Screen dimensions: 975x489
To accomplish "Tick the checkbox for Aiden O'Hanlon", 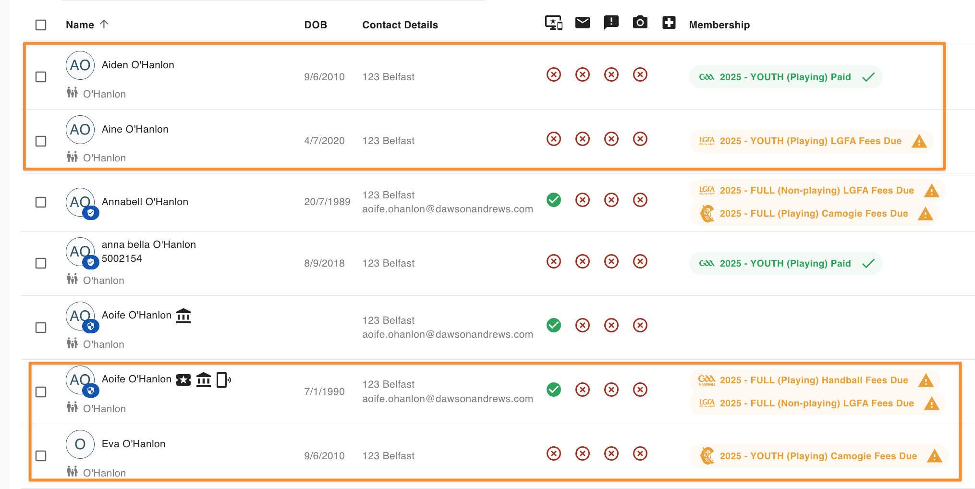I will (x=41, y=77).
